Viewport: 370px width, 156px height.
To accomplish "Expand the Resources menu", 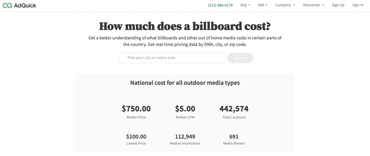I will [x=313, y=5].
